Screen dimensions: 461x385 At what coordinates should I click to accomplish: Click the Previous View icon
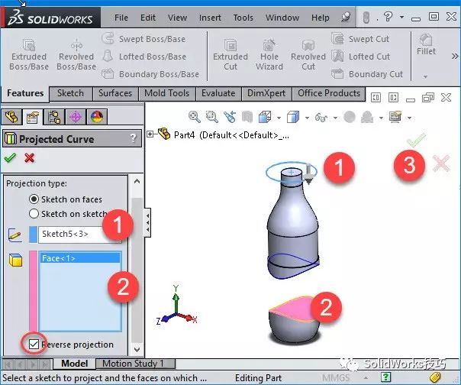tap(230, 117)
